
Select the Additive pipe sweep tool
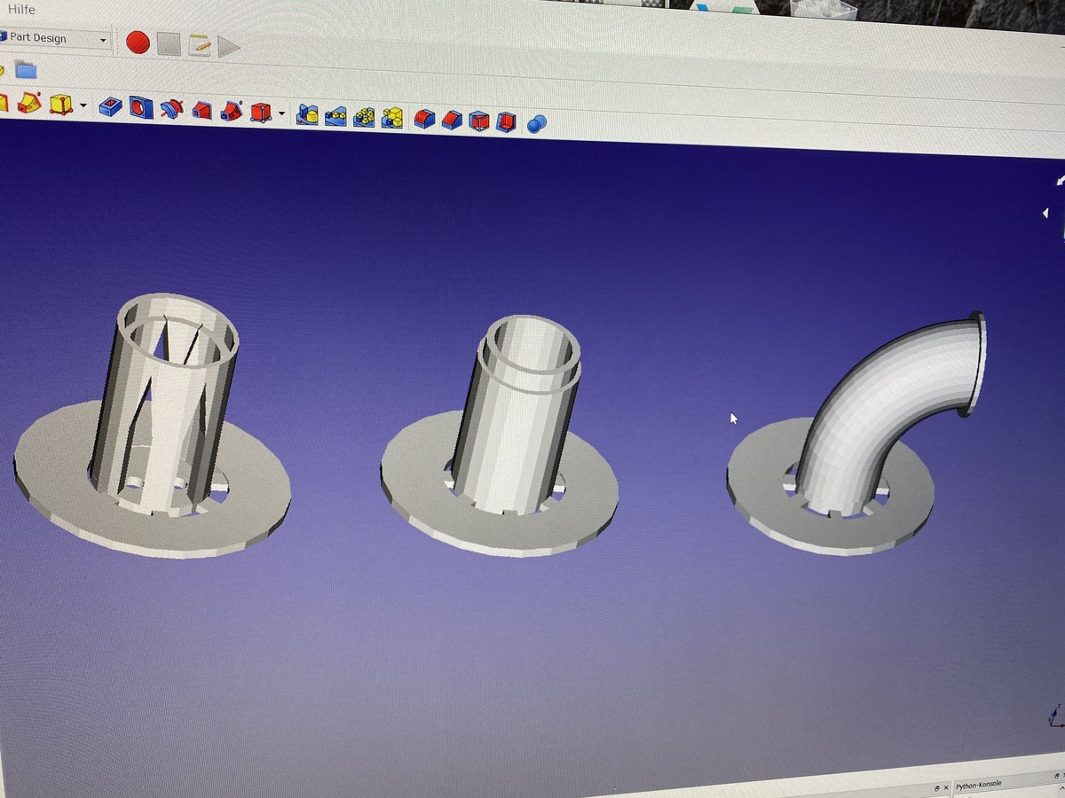[x=28, y=103]
